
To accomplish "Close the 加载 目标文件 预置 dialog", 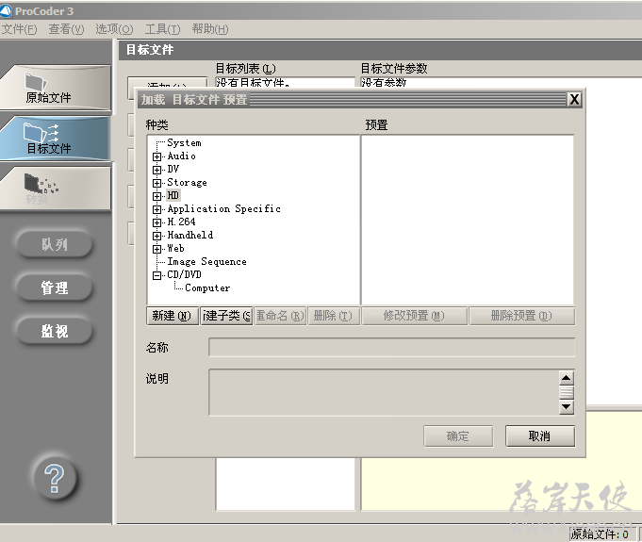I will (x=574, y=99).
